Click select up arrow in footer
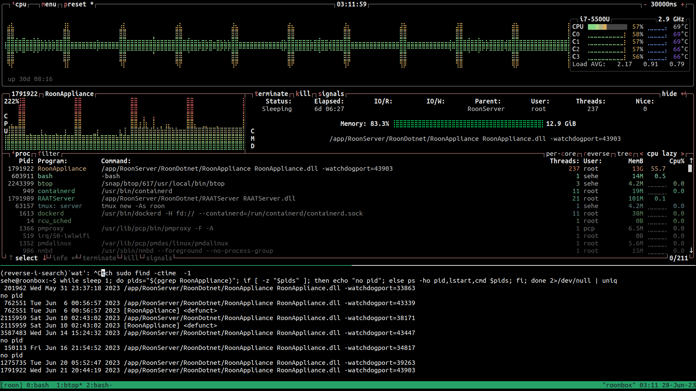The height and width of the screenshot is (391, 696). [11, 258]
